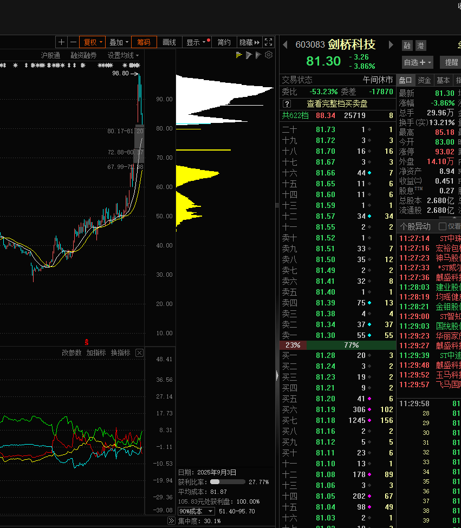Screen dimensions: 461x528
Task: Click 集中度 30.1% value
Action: coord(212,521)
